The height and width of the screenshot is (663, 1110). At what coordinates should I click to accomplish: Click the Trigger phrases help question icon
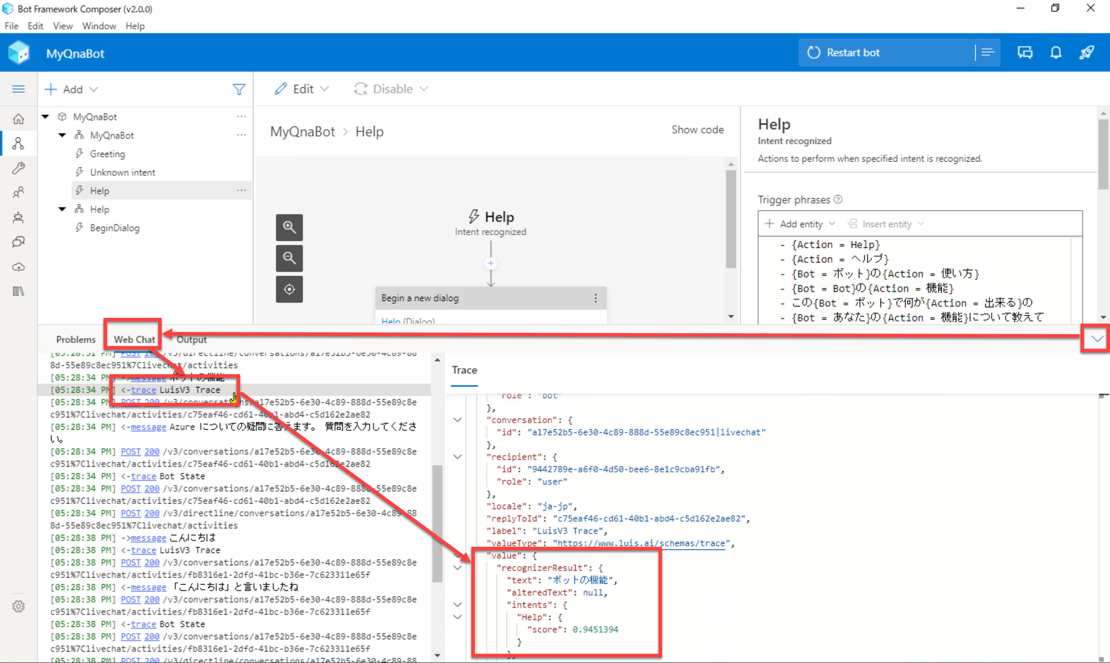click(838, 199)
